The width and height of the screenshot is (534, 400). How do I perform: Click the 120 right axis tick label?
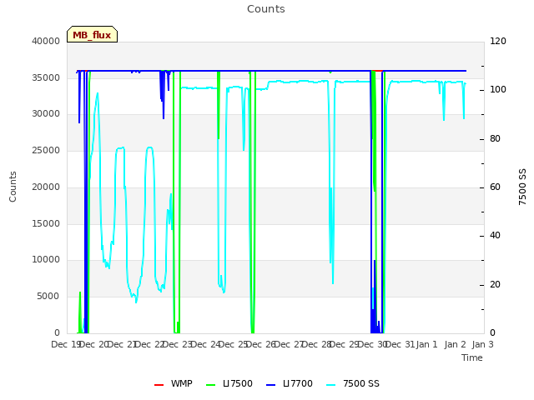pyautogui.click(x=498, y=41)
